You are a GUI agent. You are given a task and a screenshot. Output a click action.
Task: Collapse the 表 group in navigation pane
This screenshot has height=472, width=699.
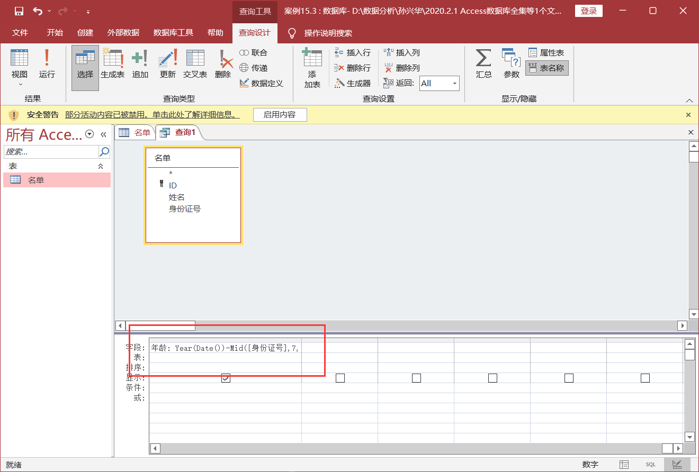click(x=101, y=166)
